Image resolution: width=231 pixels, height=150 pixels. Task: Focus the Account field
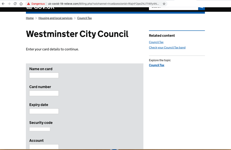point(44,147)
